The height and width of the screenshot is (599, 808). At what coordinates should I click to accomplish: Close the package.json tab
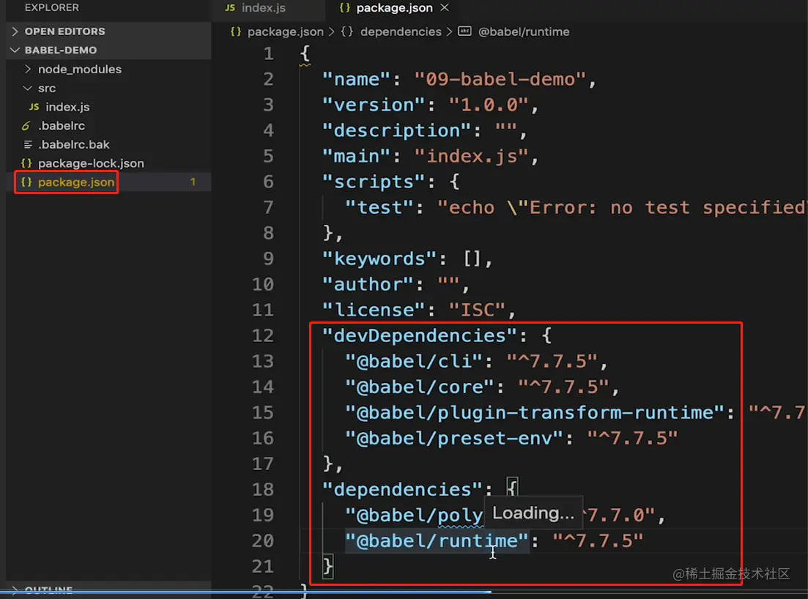click(x=445, y=8)
